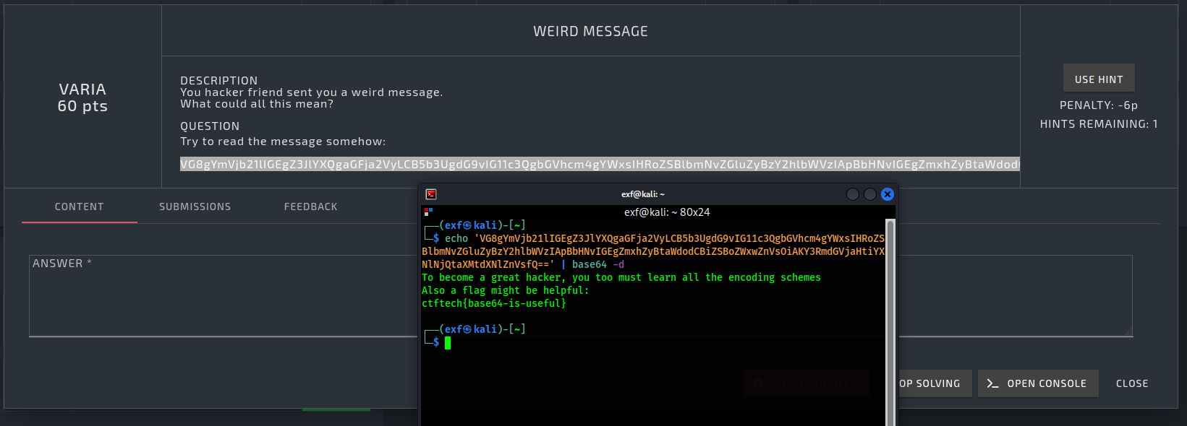Minimize the terminal window
Viewport: 1187px width, 426px height.
(x=853, y=194)
